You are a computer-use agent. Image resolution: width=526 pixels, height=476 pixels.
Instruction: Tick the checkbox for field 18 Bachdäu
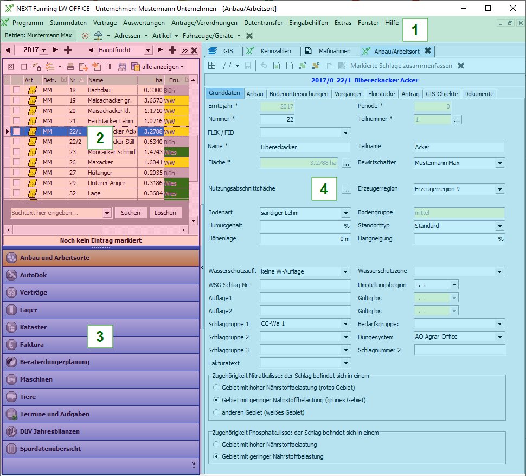(x=17, y=90)
